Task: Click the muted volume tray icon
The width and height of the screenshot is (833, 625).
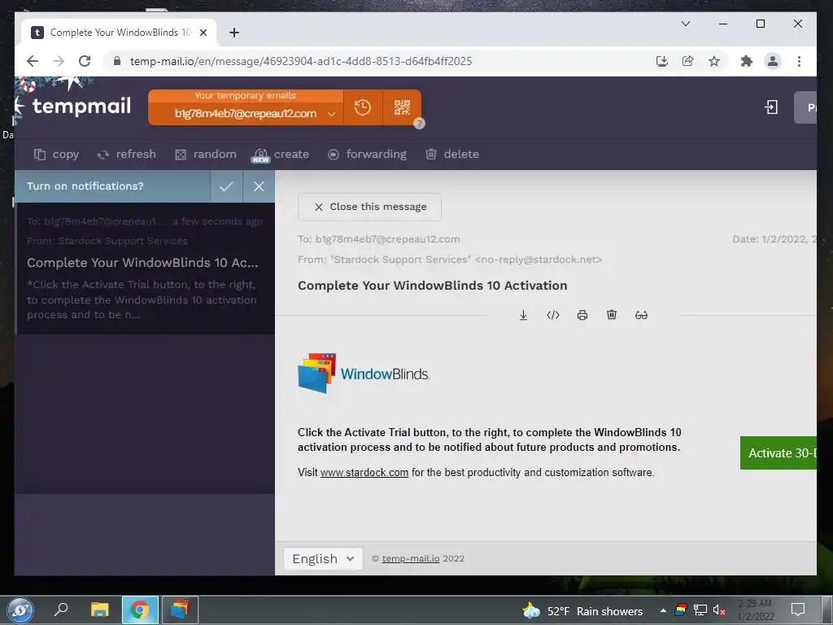Action: [719, 610]
